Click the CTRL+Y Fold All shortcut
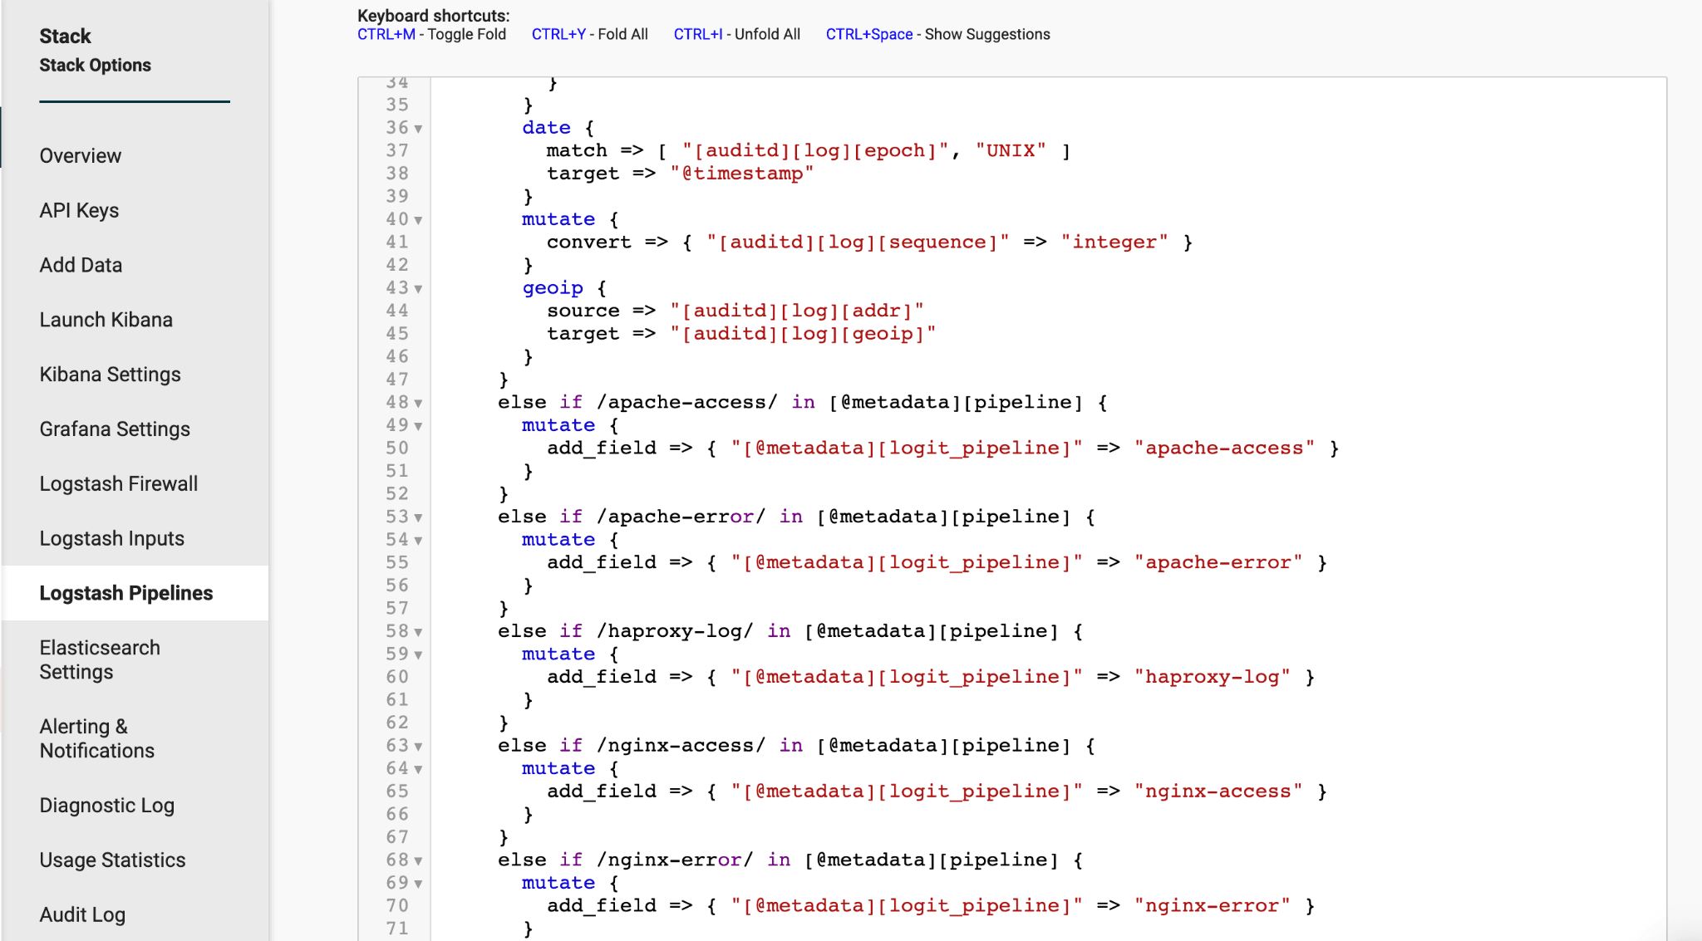 (x=590, y=34)
